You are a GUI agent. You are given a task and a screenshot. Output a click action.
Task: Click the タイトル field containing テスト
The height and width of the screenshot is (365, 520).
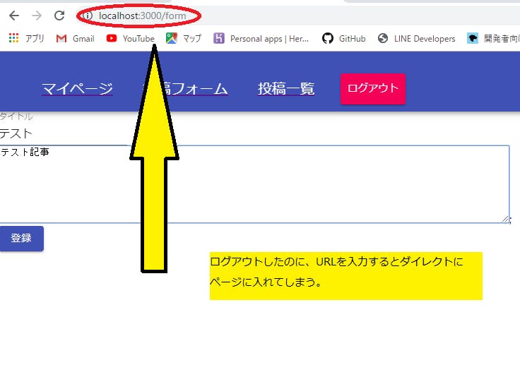63,133
